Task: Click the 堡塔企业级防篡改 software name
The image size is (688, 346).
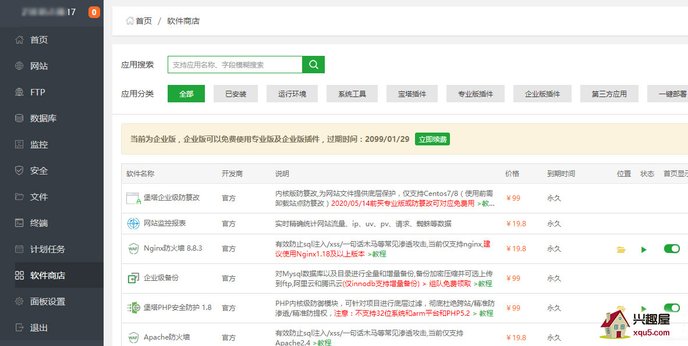Action: [x=172, y=198]
